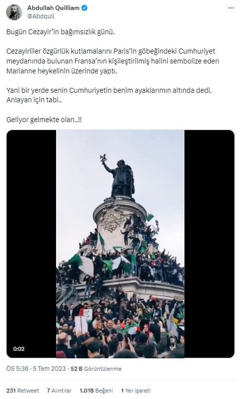View the 52 B Görüntülenme count

[96, 368]
